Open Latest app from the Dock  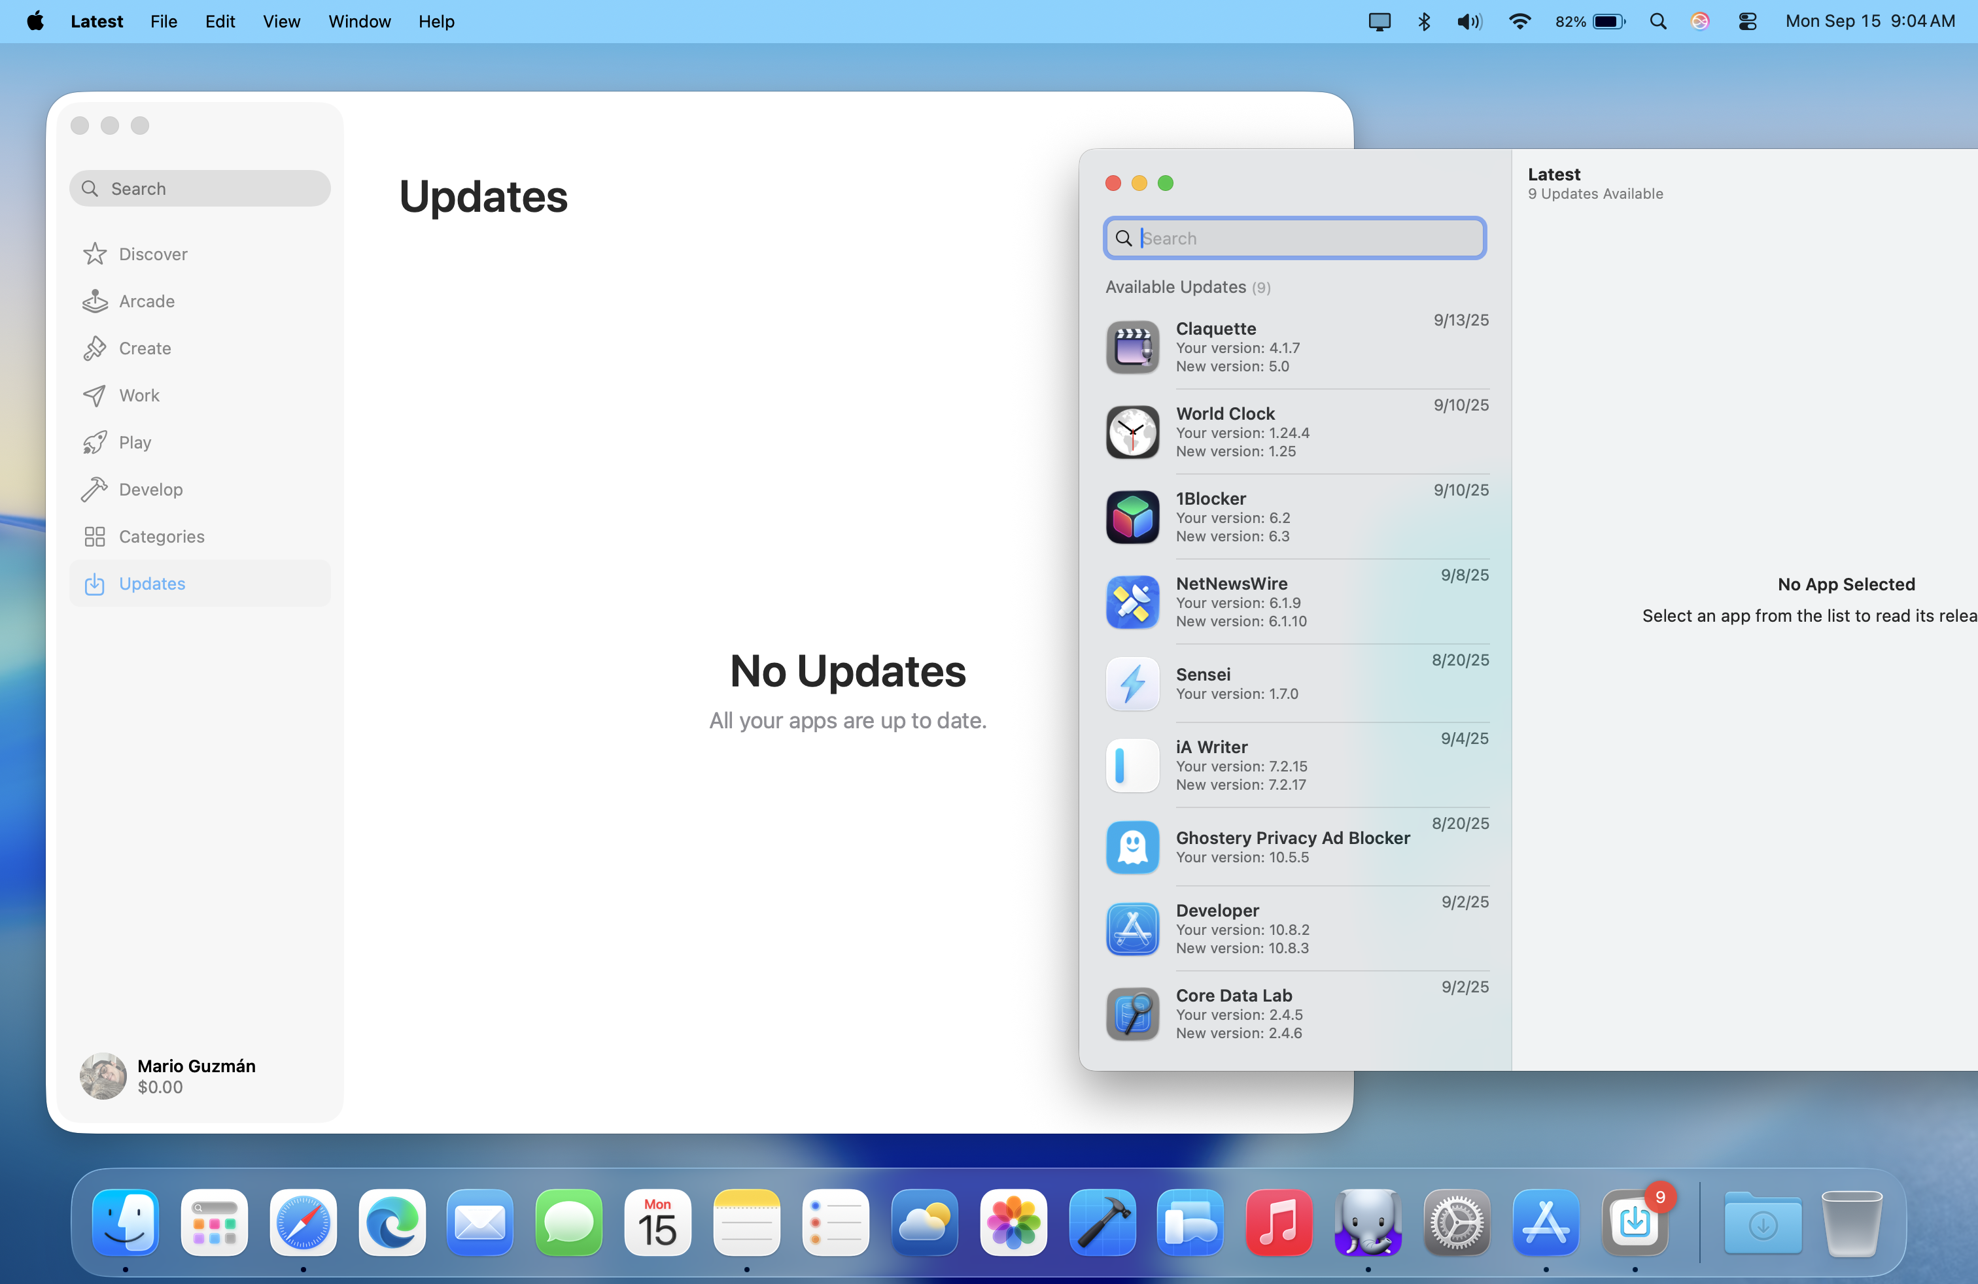1634,1223
